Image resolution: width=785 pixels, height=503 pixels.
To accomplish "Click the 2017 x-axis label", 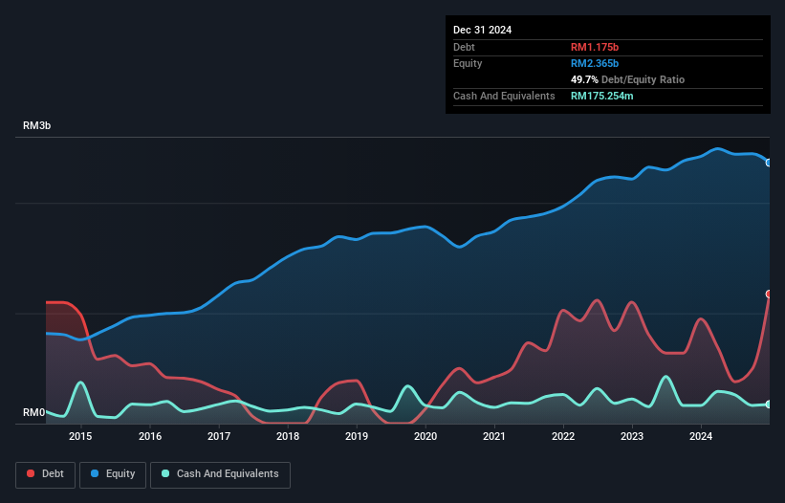I will tap(219, 436).
